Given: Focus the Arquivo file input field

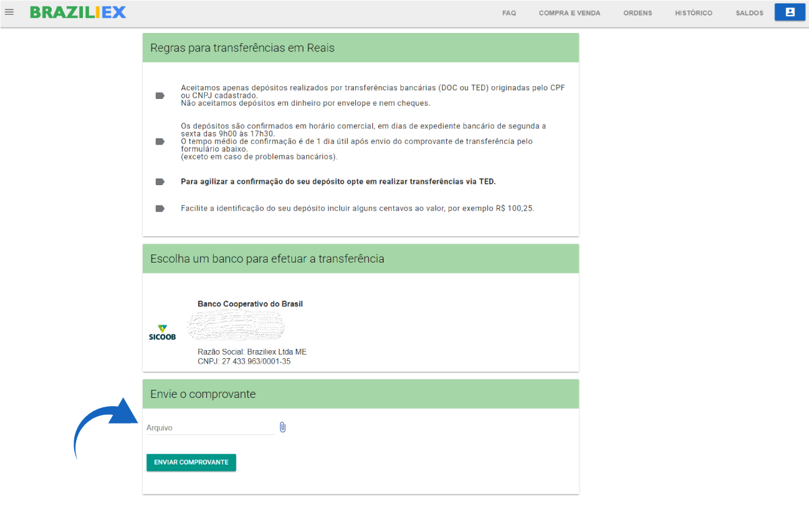Looking at the screenshot, I should (x=210, y=428).
